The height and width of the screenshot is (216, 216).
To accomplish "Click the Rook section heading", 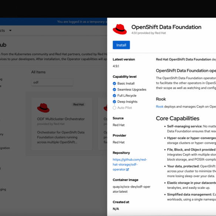I will click(x=161, y=99).
